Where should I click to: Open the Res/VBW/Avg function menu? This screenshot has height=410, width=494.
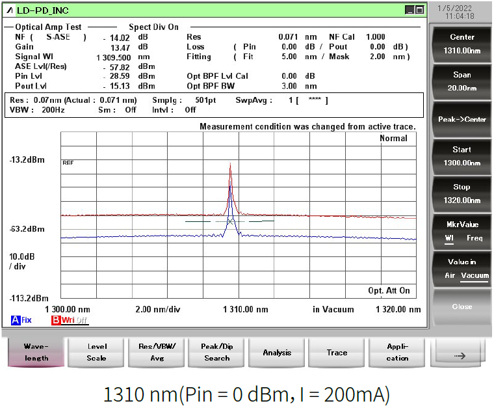point(157,352)
